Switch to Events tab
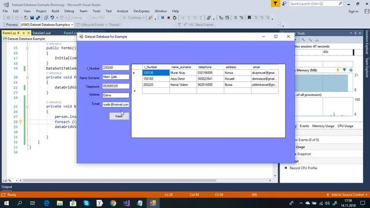 tap(305, 126)
